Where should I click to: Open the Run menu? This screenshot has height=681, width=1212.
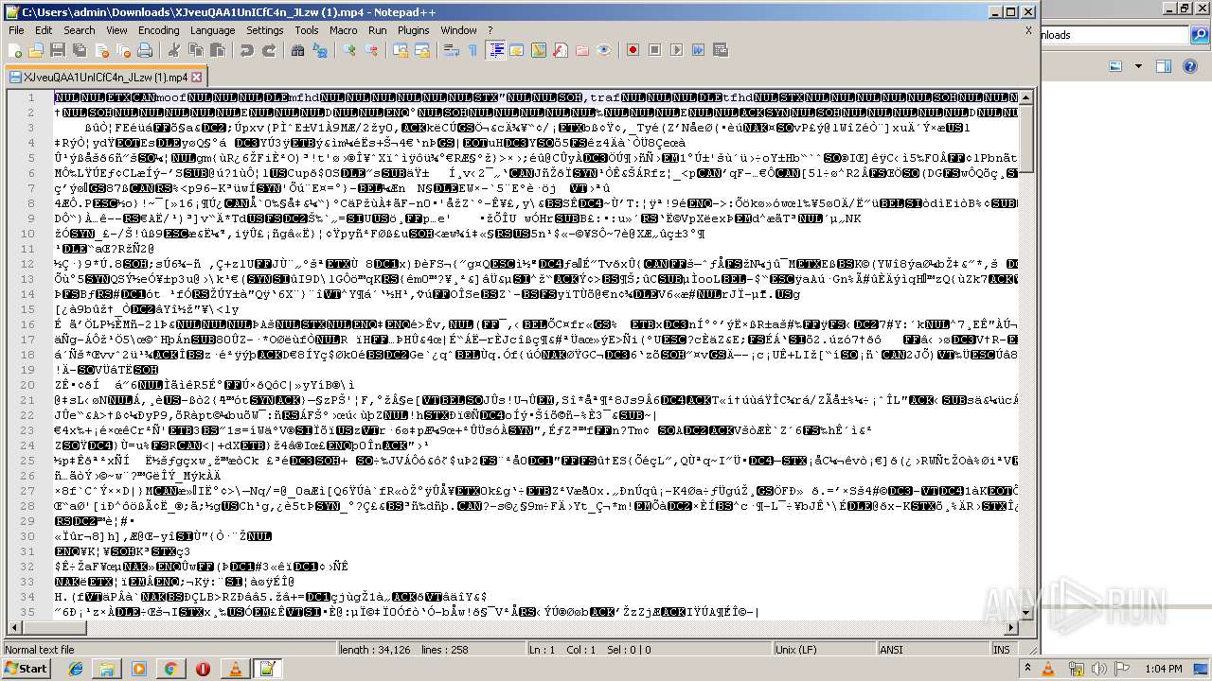click(x=377, y=30)
